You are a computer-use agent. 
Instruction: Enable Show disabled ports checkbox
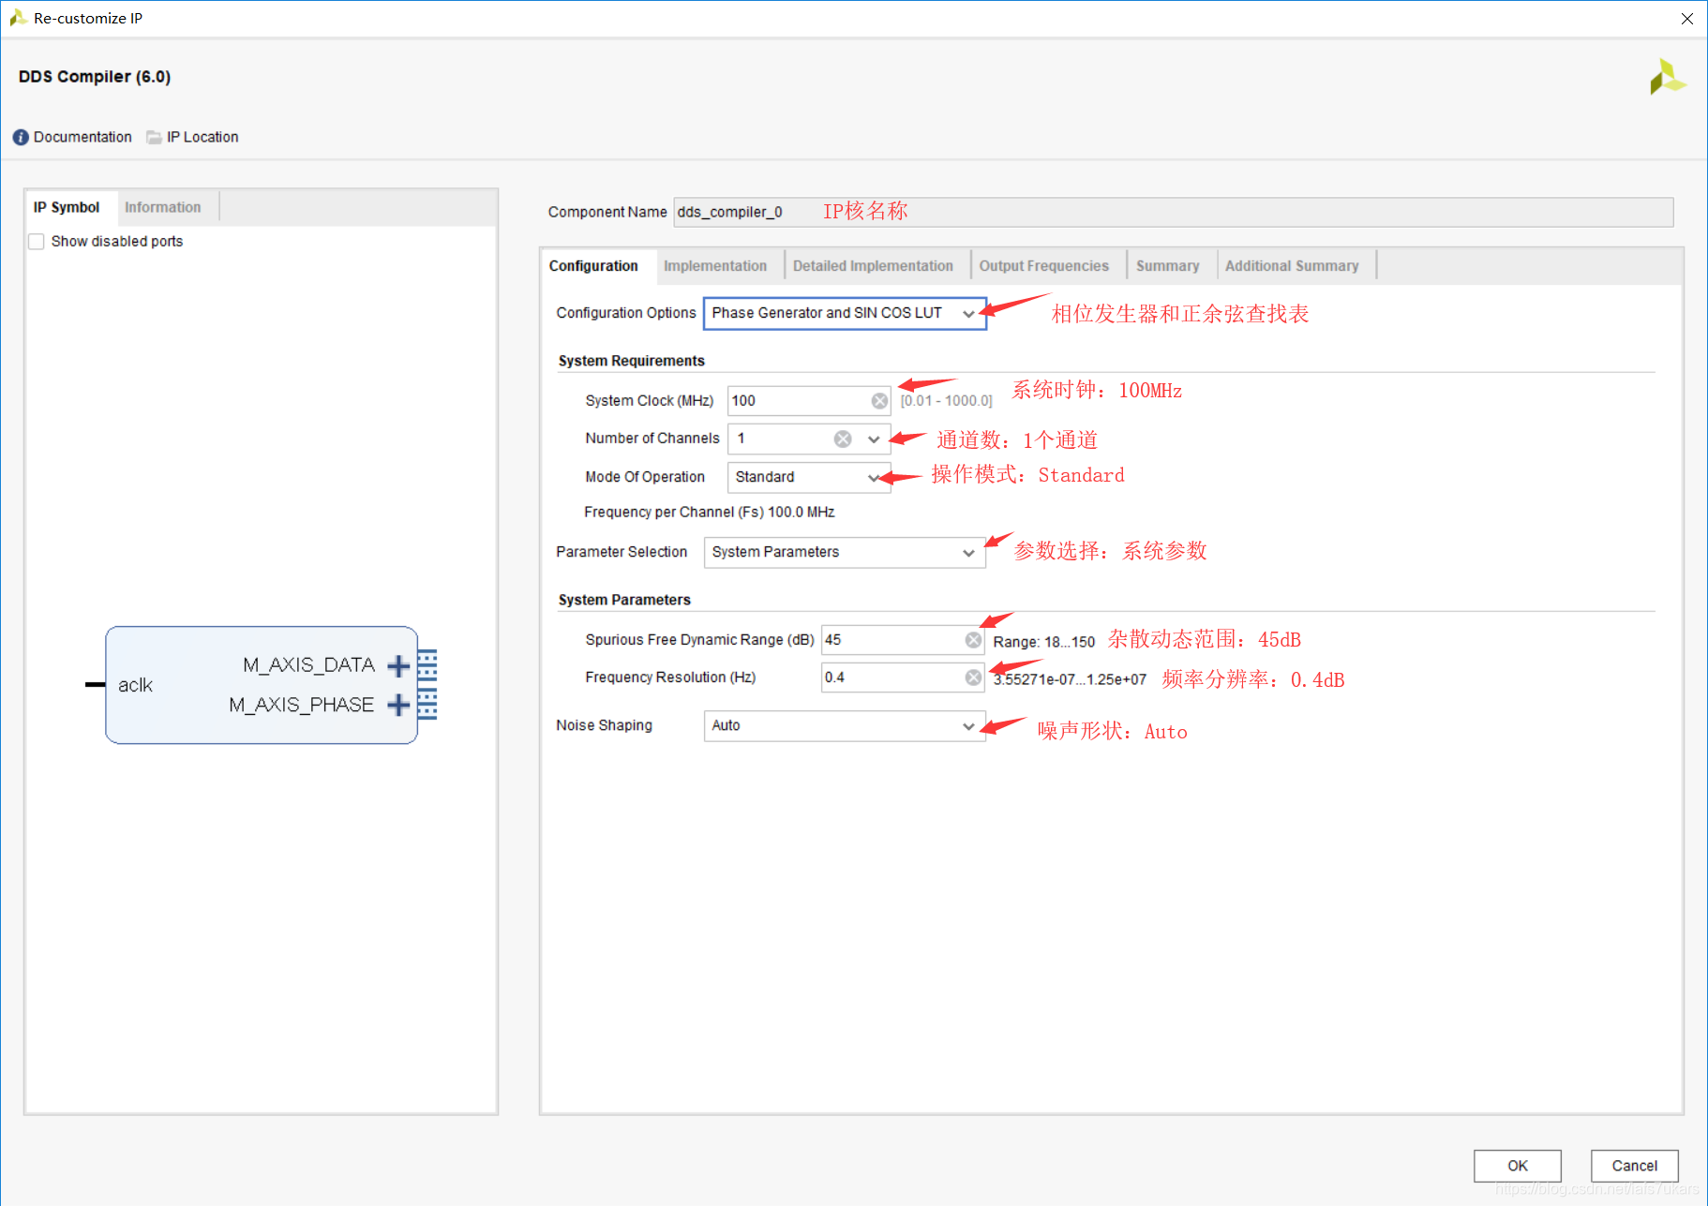tap(37, 242)
